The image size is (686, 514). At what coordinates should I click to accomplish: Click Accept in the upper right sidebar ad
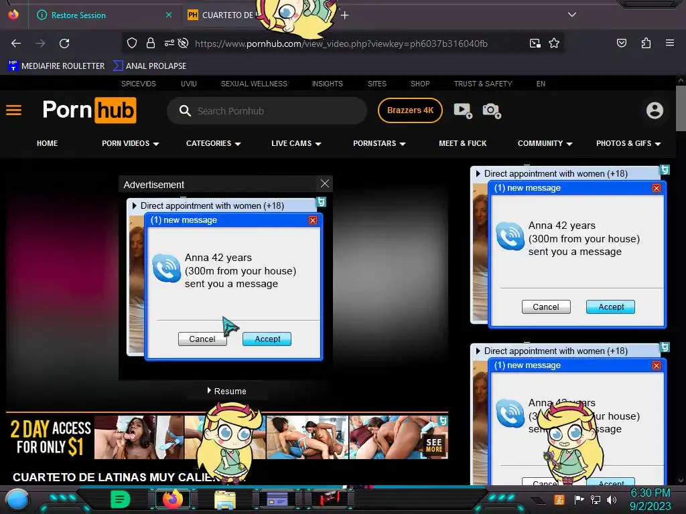coord(611,307)
